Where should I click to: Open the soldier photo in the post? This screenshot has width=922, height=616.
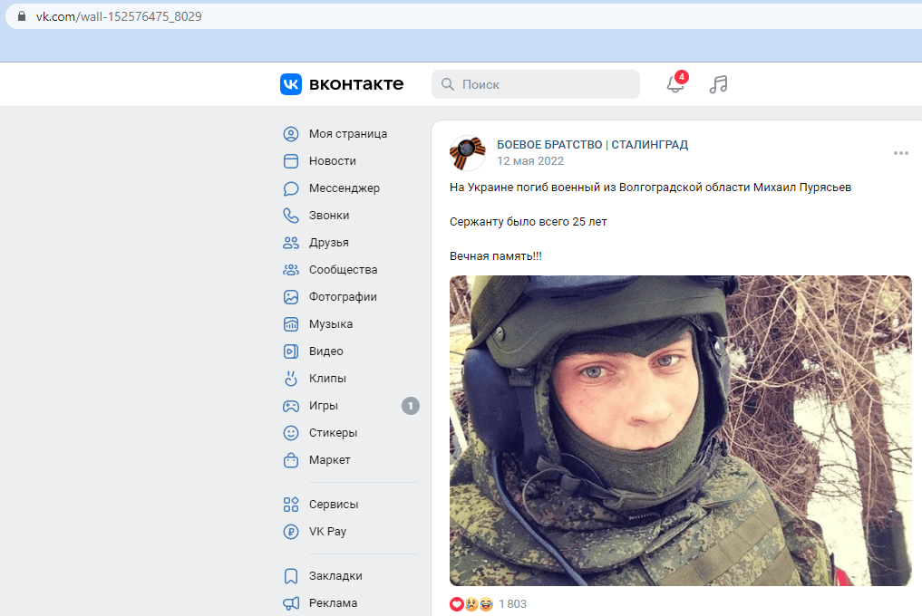pos(680,431)
